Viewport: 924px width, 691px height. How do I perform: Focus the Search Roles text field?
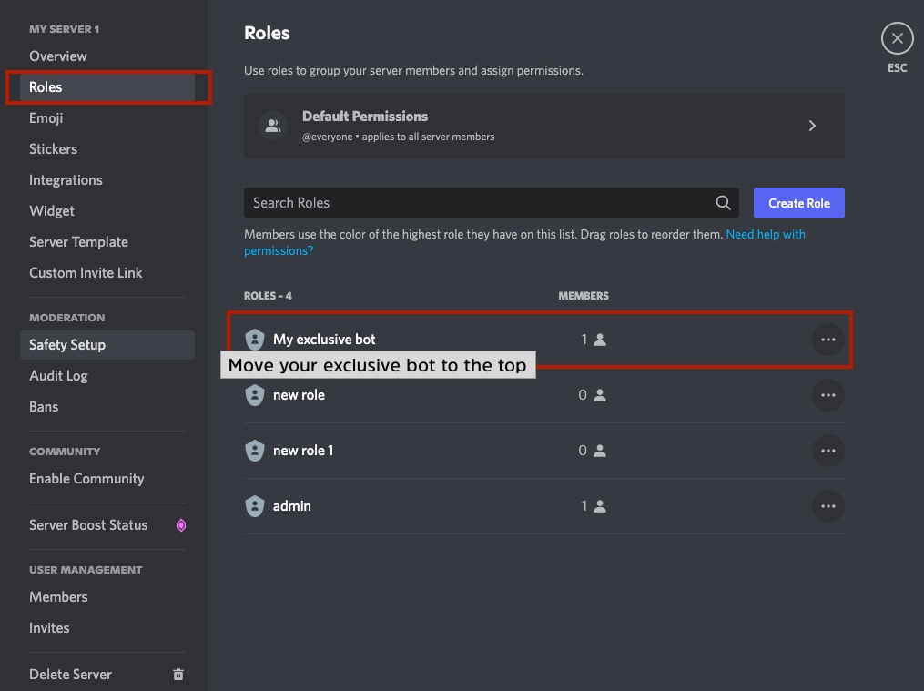point(478,203)
